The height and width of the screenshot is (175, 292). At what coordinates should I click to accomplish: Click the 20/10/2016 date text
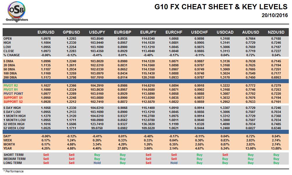coord(275,15)
